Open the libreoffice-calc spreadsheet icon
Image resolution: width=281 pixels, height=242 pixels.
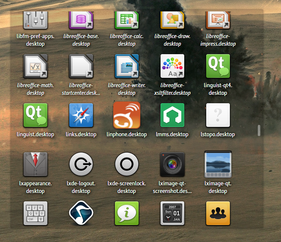point(127,20)
